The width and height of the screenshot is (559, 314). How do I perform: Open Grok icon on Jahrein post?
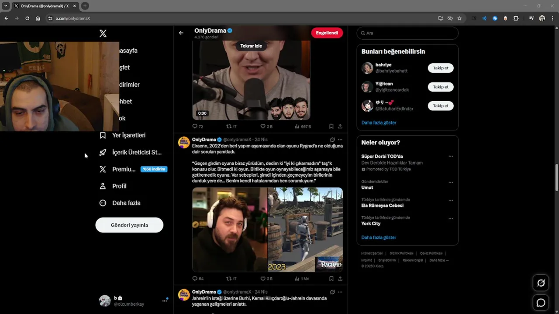(332, 292)
